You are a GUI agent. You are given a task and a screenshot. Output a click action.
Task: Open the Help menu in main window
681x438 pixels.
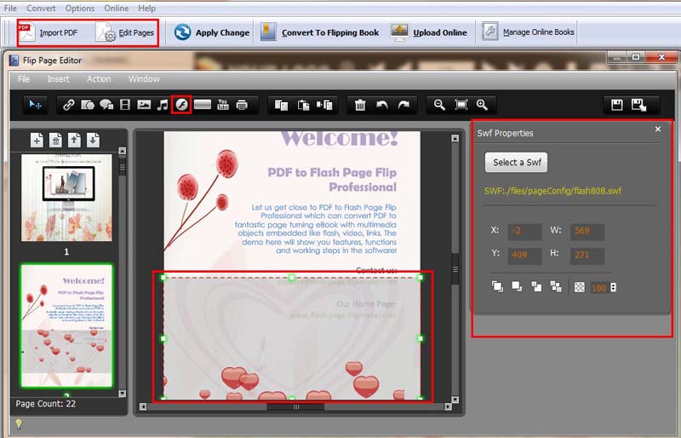coord(146,8)
